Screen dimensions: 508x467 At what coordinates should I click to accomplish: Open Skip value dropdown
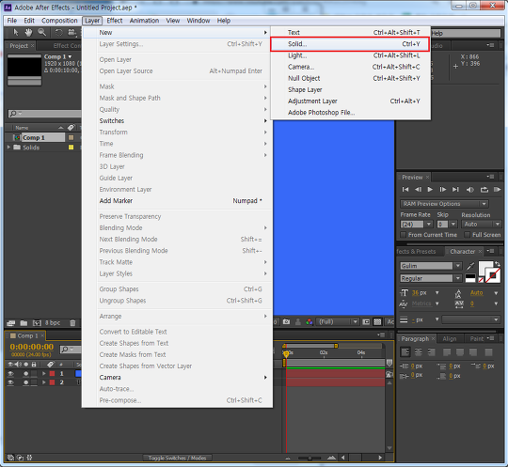[453, 224]
